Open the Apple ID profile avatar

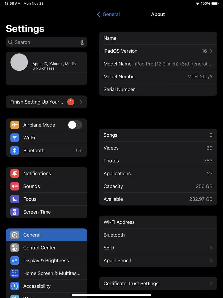click(x=19, y=62)
